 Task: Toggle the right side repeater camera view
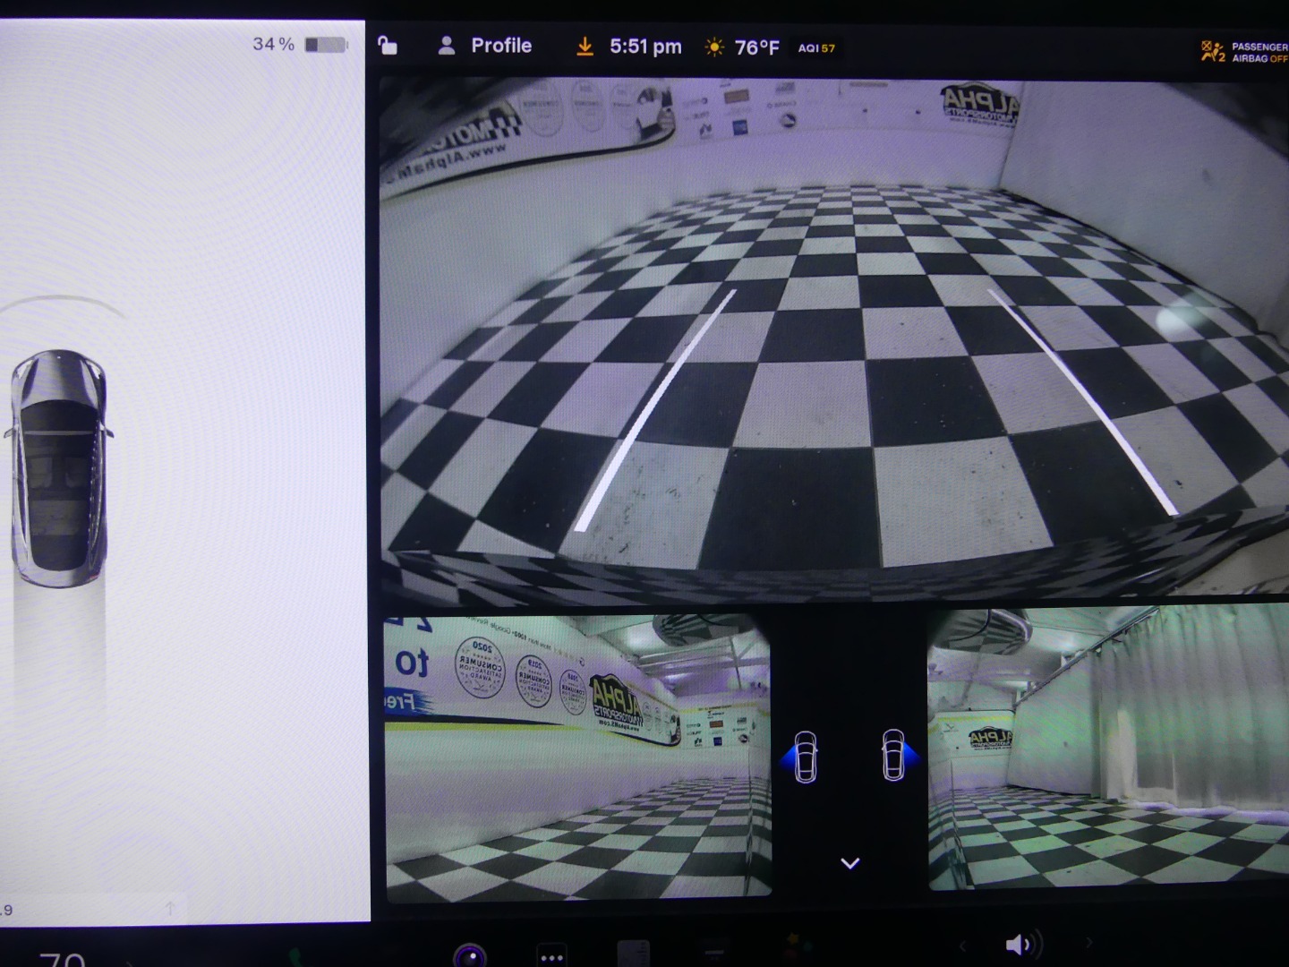894,756
